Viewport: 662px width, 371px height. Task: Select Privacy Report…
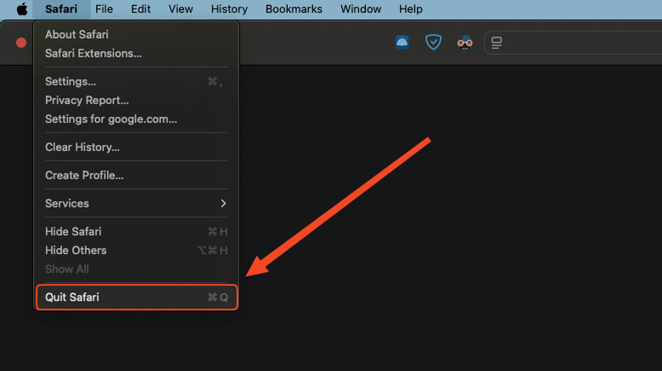[136, 100]
